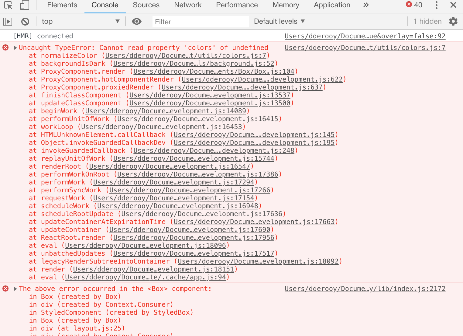Open updateContainer js:17690 link
Image resolution: width=463 pixels, height=336 pixels.
click(x=190, y=229)
